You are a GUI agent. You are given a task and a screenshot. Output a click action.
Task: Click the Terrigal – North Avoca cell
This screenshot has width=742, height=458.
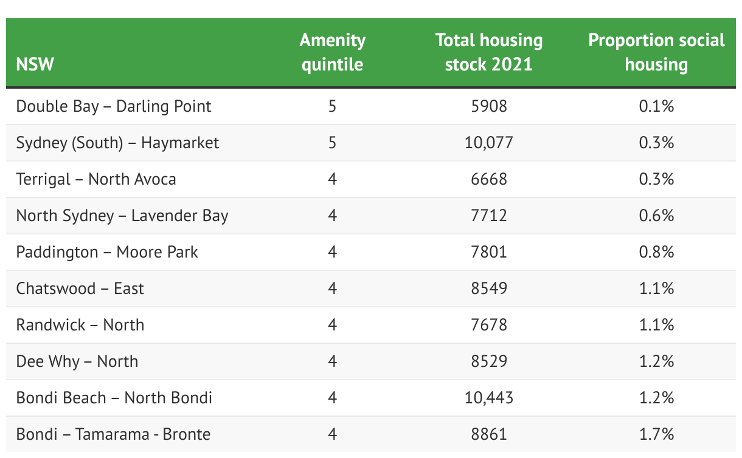coord(96,179)
